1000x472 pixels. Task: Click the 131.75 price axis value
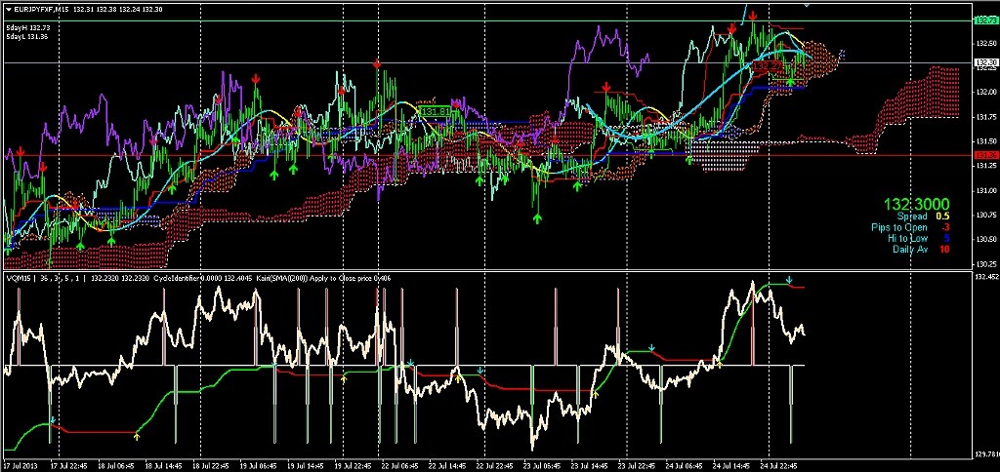click(x=986, y=117)
